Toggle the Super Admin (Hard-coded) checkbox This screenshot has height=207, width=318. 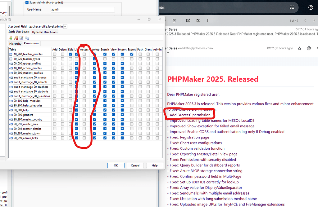click(27, 2)
